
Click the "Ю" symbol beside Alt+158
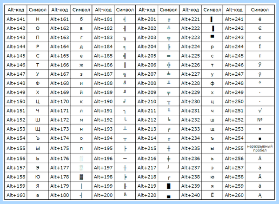(x=38, y=177)
